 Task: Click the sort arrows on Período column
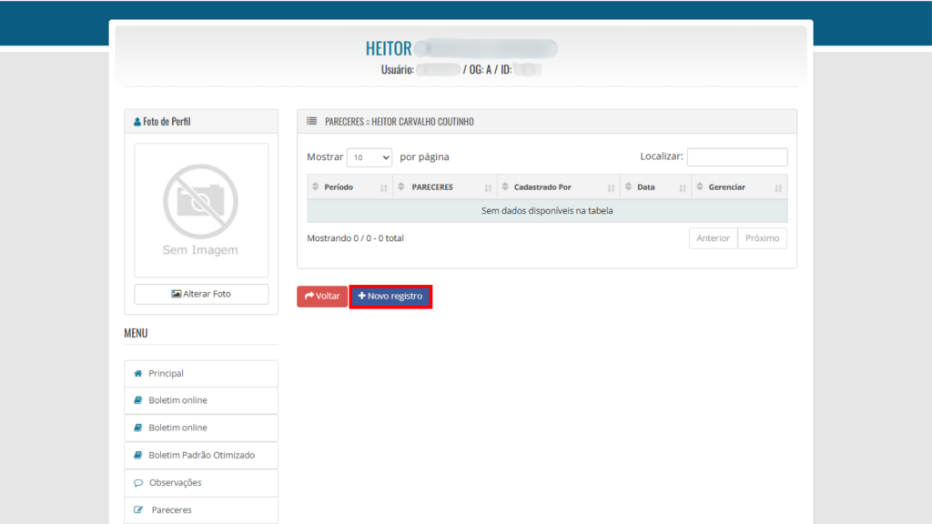(384, 187)
